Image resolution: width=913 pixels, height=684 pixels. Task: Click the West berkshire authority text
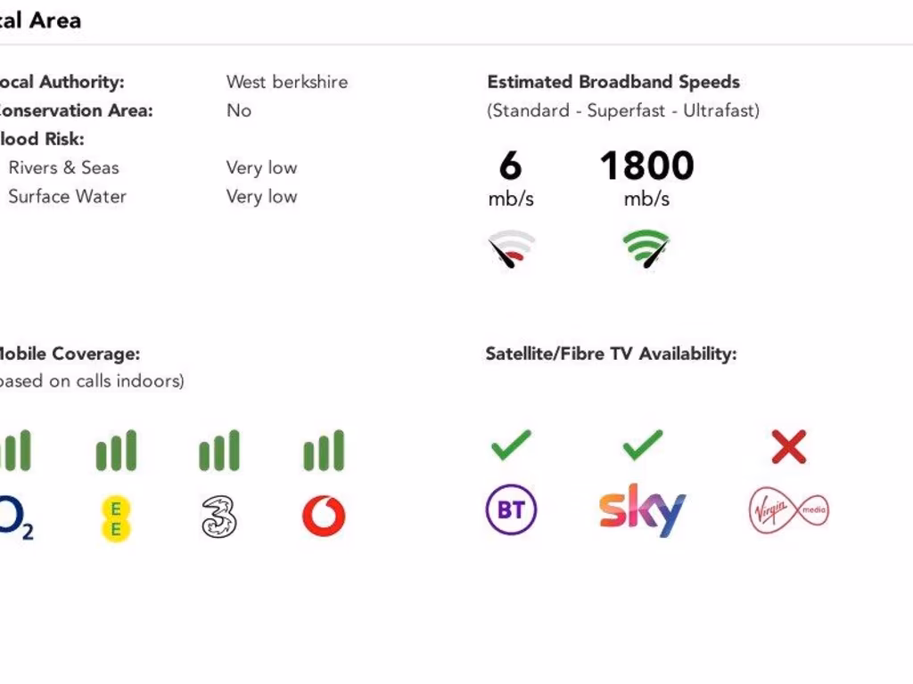(x=287, y=82)
